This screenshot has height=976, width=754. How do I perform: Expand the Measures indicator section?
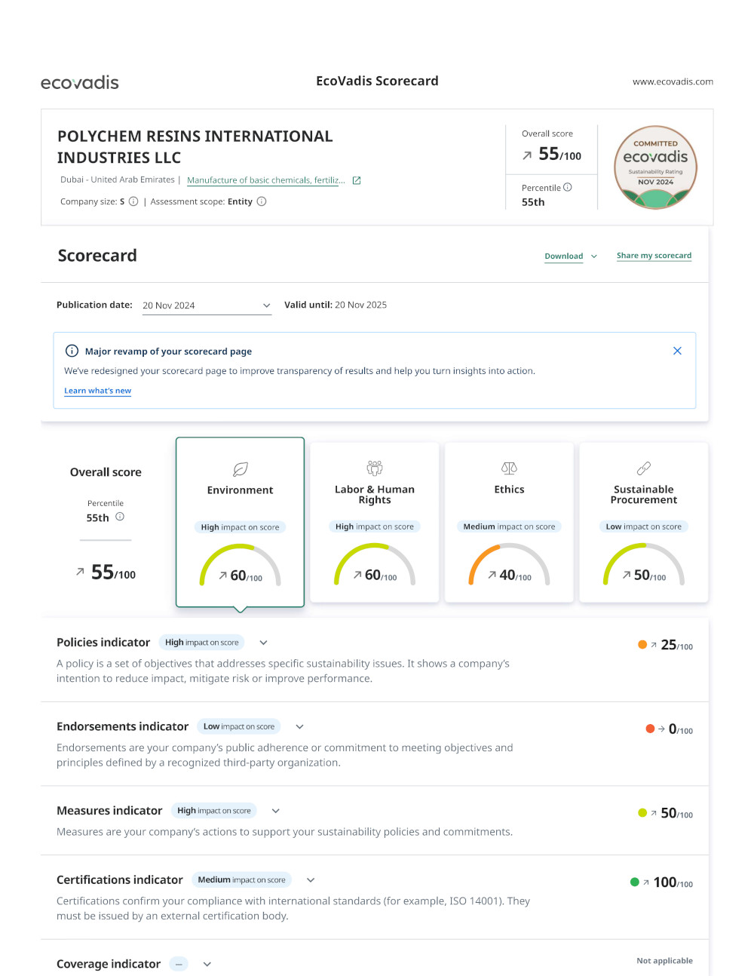point(276,811)
